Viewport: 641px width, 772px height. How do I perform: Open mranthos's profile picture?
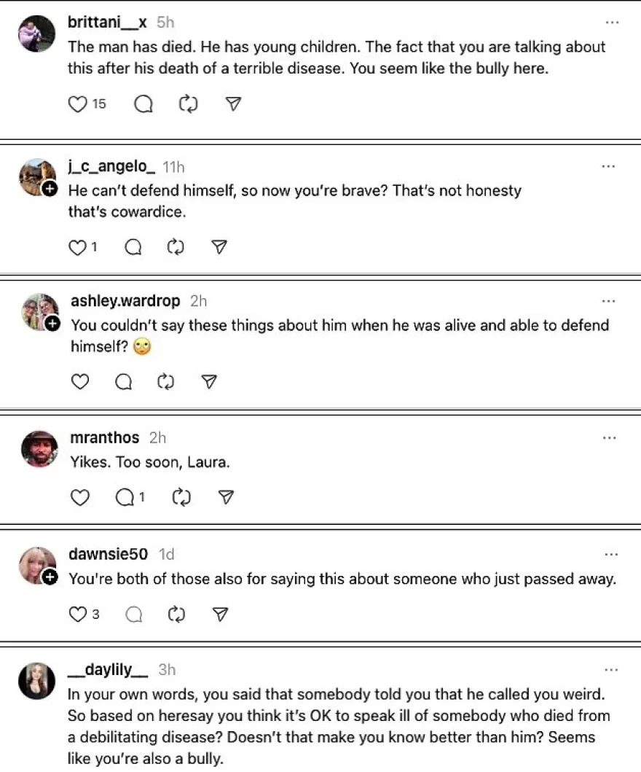point(39,449)
